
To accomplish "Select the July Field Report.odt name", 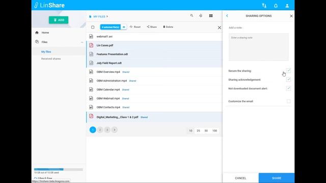I will coord(109,63).
